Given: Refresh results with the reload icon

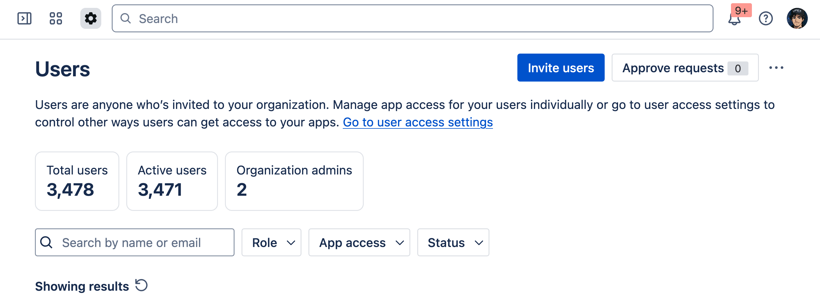Looking at the screenshot, I should coord(141,285).
